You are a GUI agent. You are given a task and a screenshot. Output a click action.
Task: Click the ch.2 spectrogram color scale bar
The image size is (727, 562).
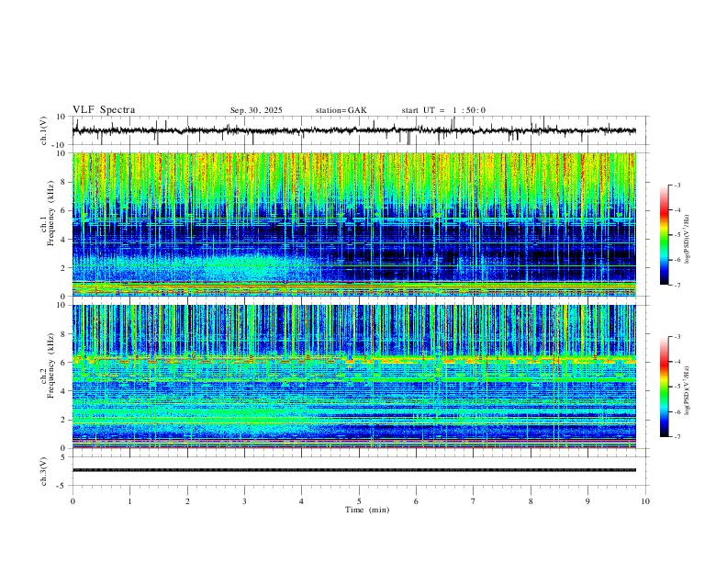664,387
